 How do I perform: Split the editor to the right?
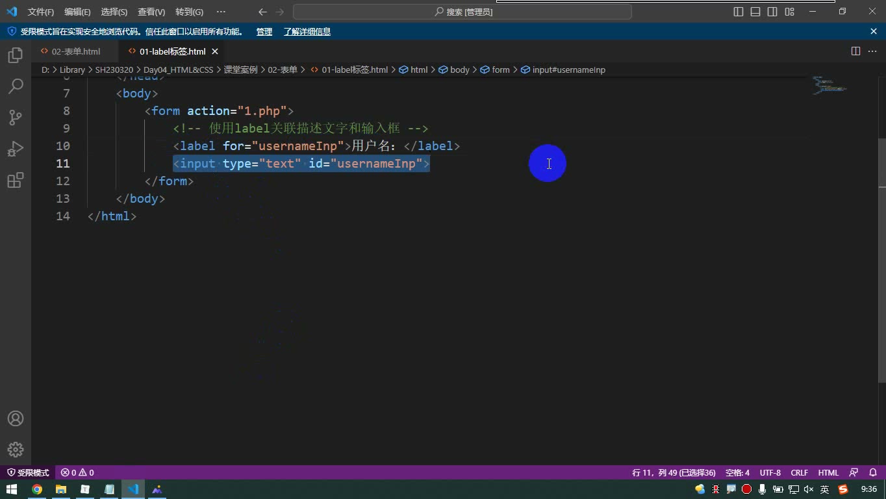coord(855,51)
